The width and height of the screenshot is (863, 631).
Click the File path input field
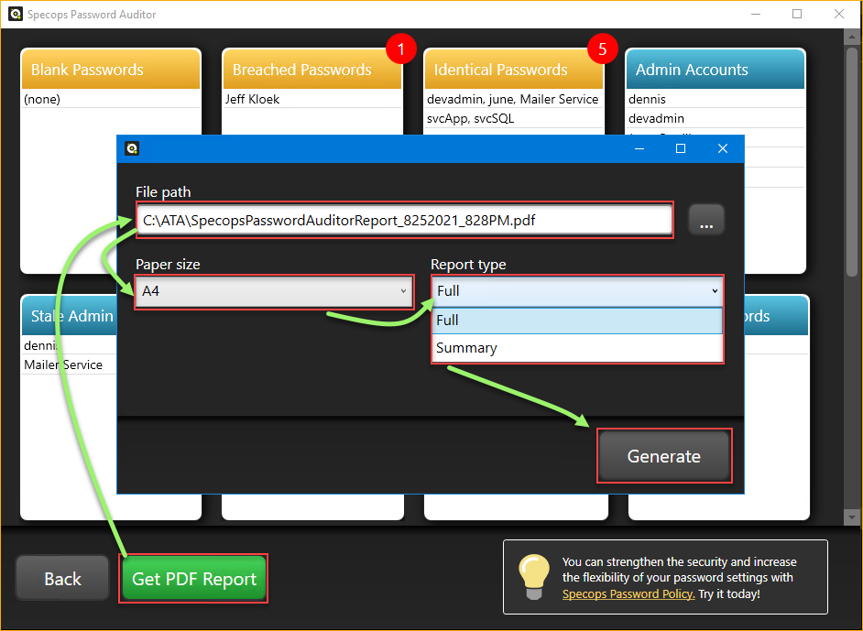[405, 220]
